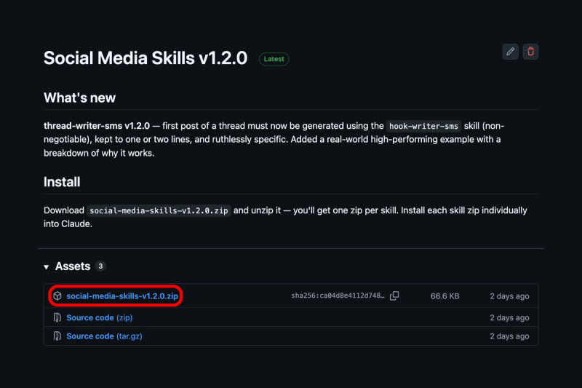Click the Assets heading label

(73, 266)
